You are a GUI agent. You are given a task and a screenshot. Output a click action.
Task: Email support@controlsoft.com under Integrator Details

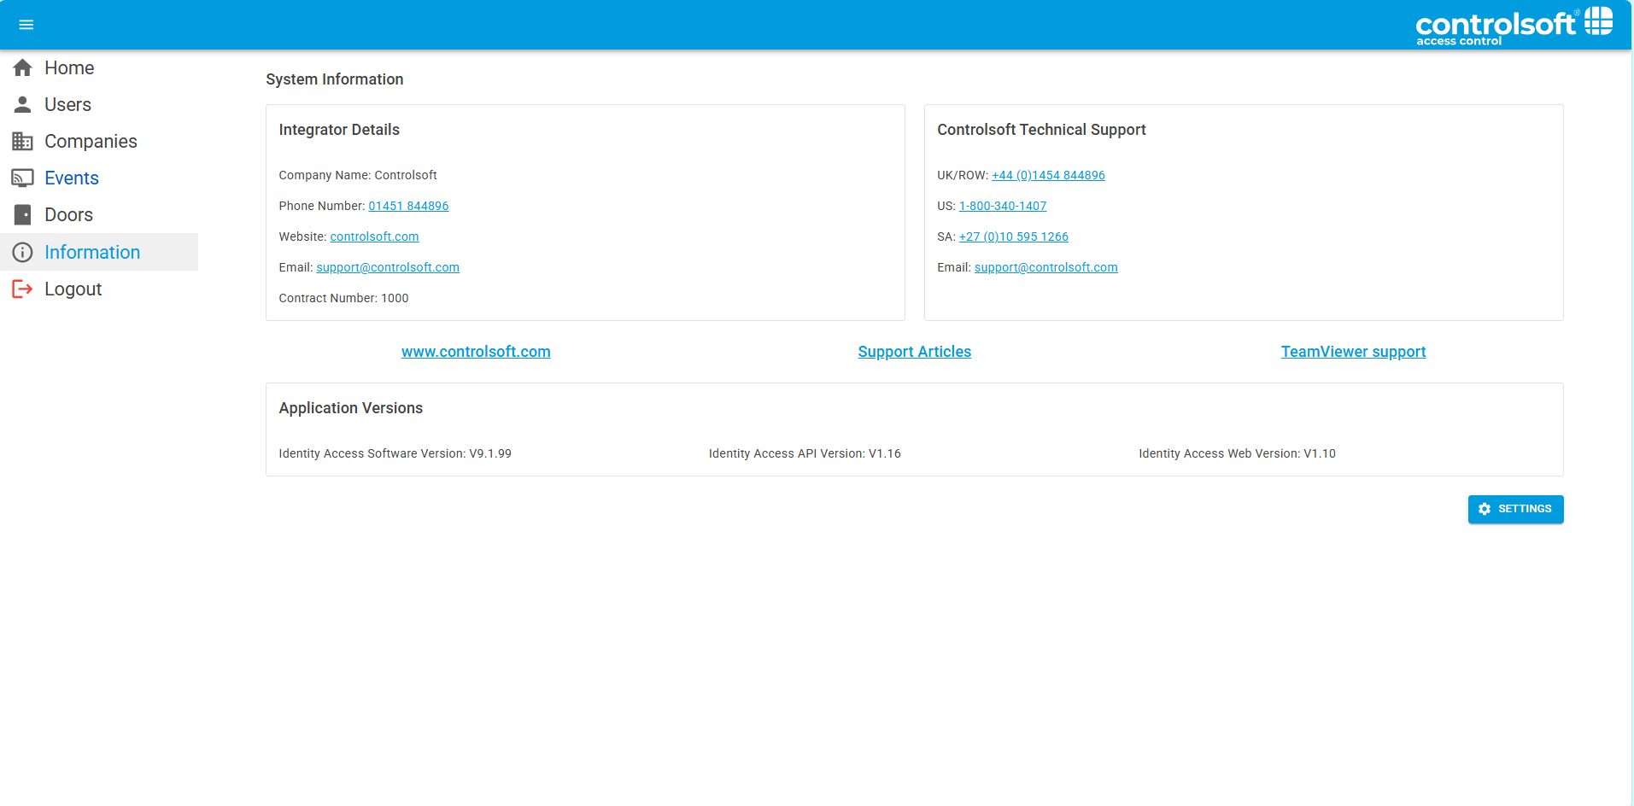click(388, 267)
